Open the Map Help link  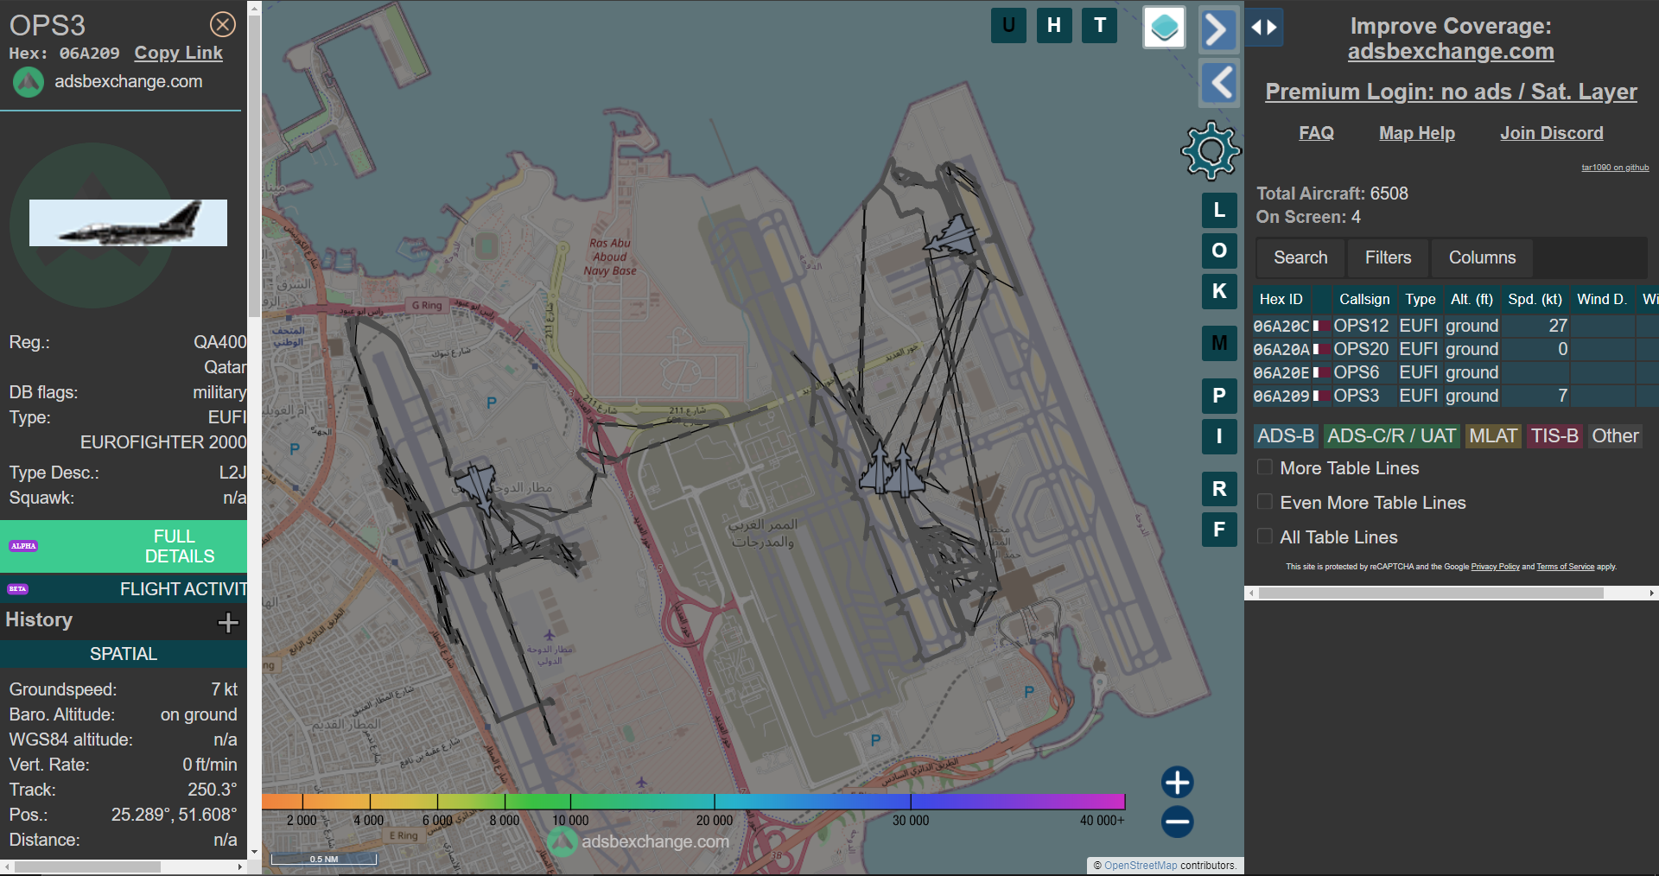pos(1416,133)
